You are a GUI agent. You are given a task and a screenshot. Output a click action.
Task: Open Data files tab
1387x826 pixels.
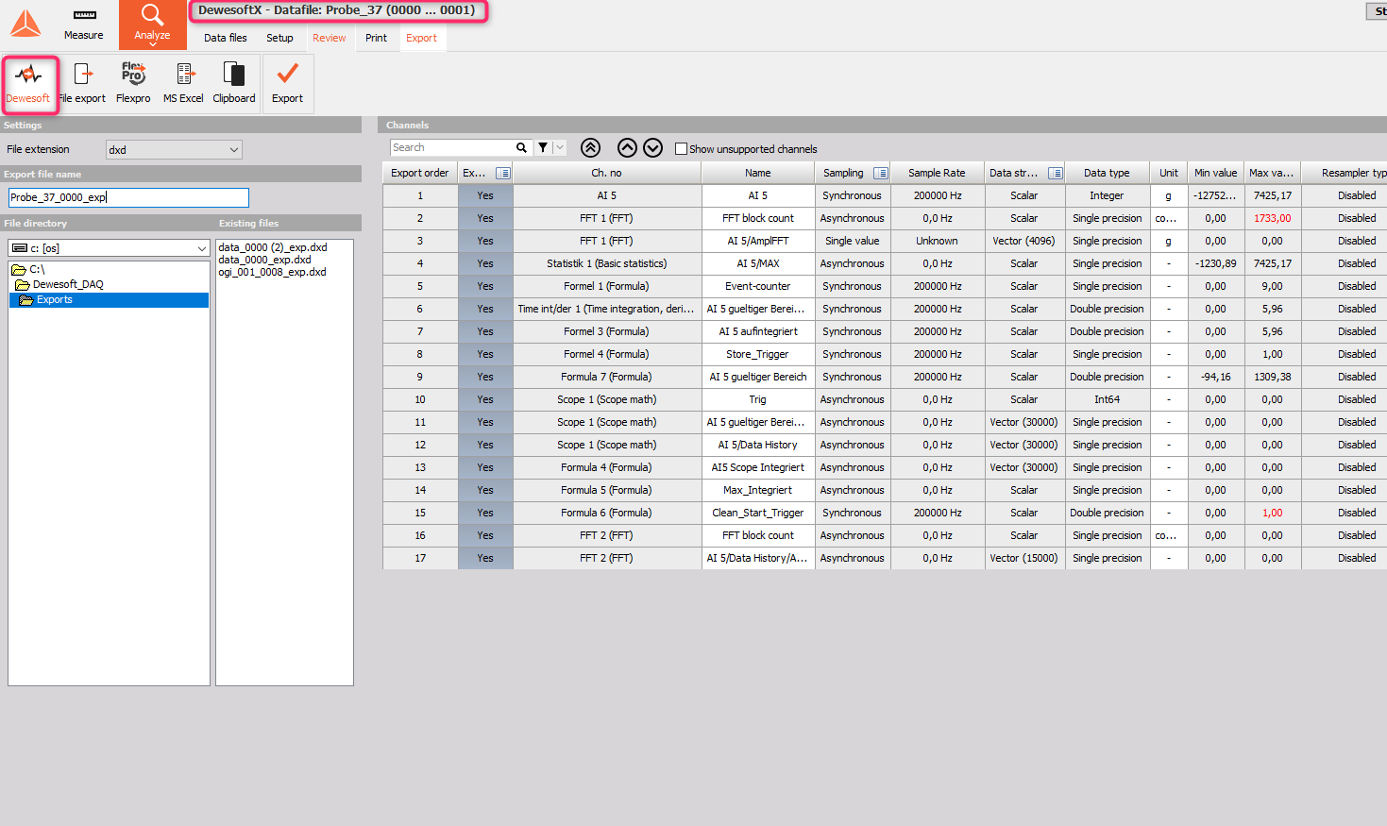[226, 38]
